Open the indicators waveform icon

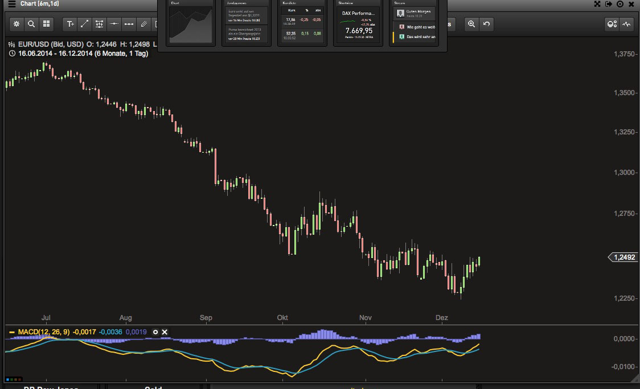[626, 24]
